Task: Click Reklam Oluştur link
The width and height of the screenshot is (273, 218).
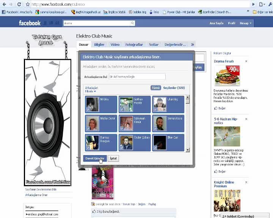Action: point(222,53)
